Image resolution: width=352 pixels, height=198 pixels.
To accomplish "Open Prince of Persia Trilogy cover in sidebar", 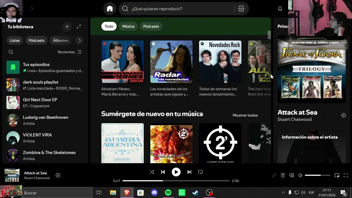I will tap(312, 69).
